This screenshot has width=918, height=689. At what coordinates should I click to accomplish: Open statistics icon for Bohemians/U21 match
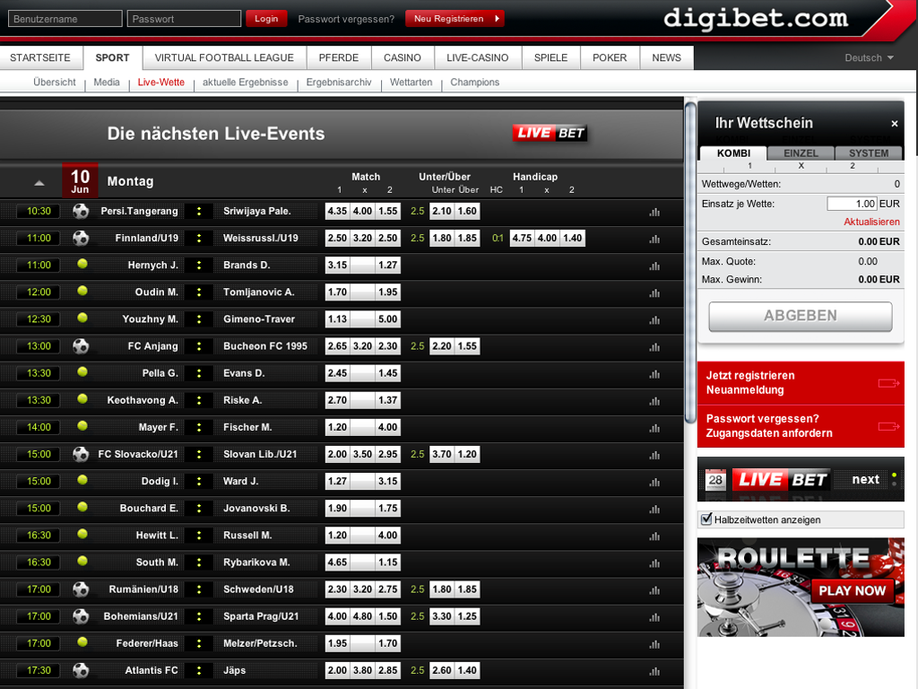[654, 617]
